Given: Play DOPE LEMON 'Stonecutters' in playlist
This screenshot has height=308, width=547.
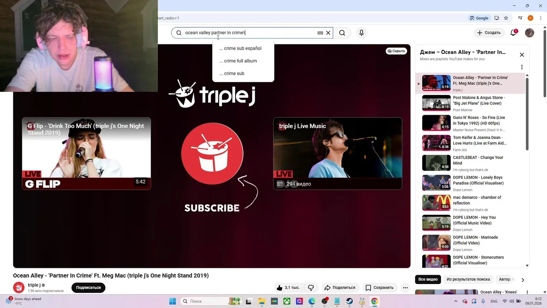Looking at the screenshot, I should tap(470, 261).
